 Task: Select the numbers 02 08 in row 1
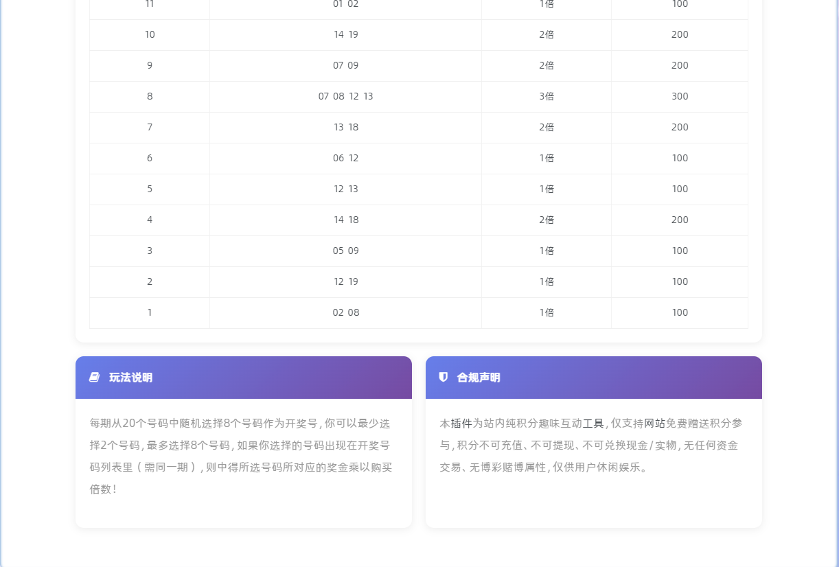point(345,312)
